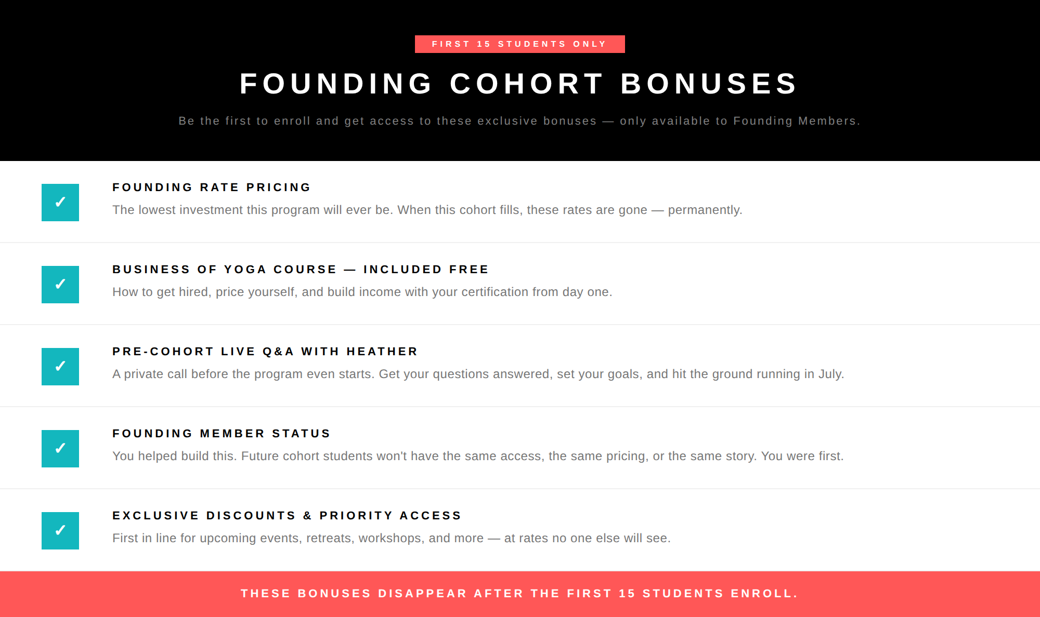Select the 'Founding Member Status' title
This screenshot has height=617, width=1040.
[x=221, y=434]
